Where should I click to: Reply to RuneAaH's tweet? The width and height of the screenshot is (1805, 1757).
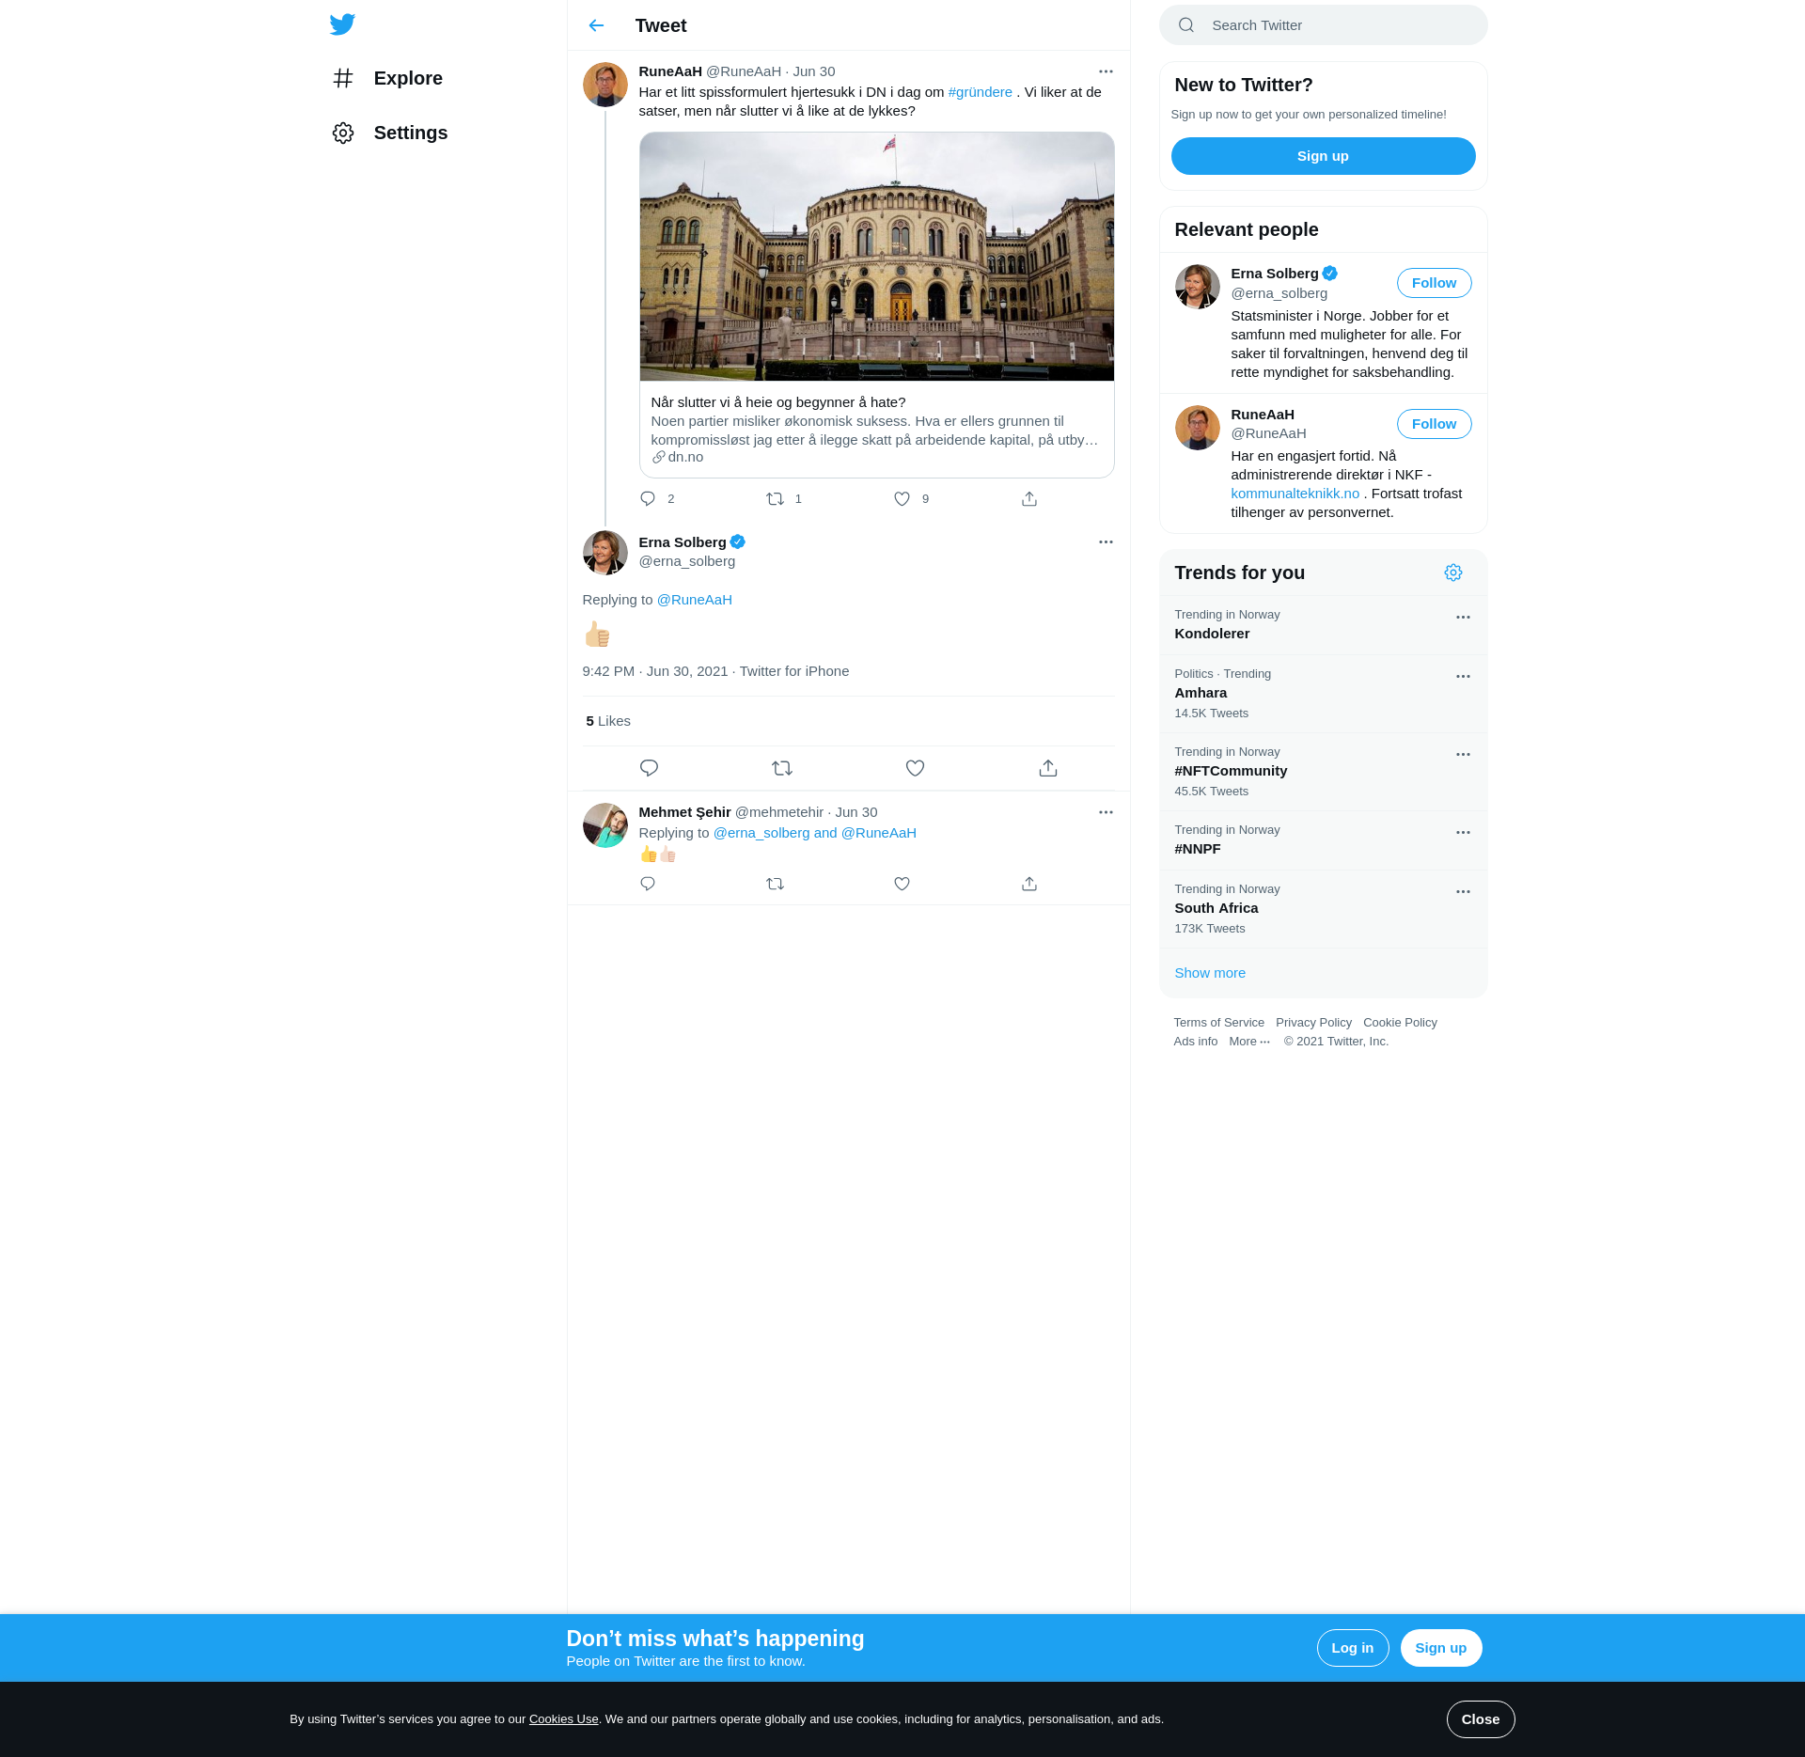648,498
